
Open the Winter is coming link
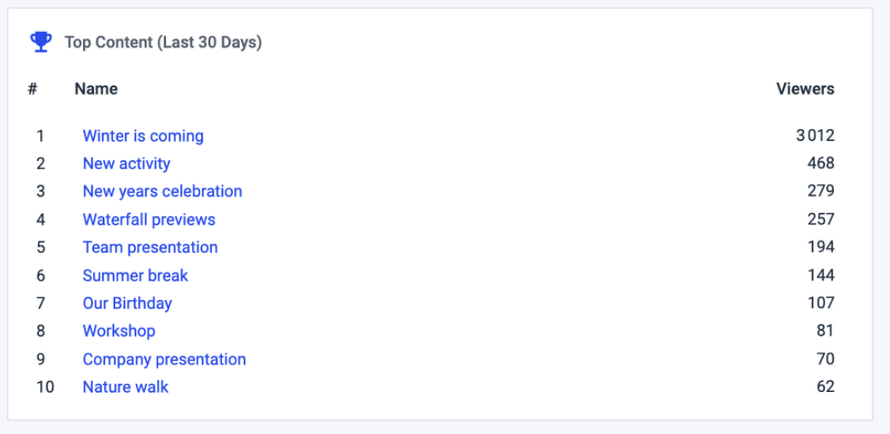[143, 137]
